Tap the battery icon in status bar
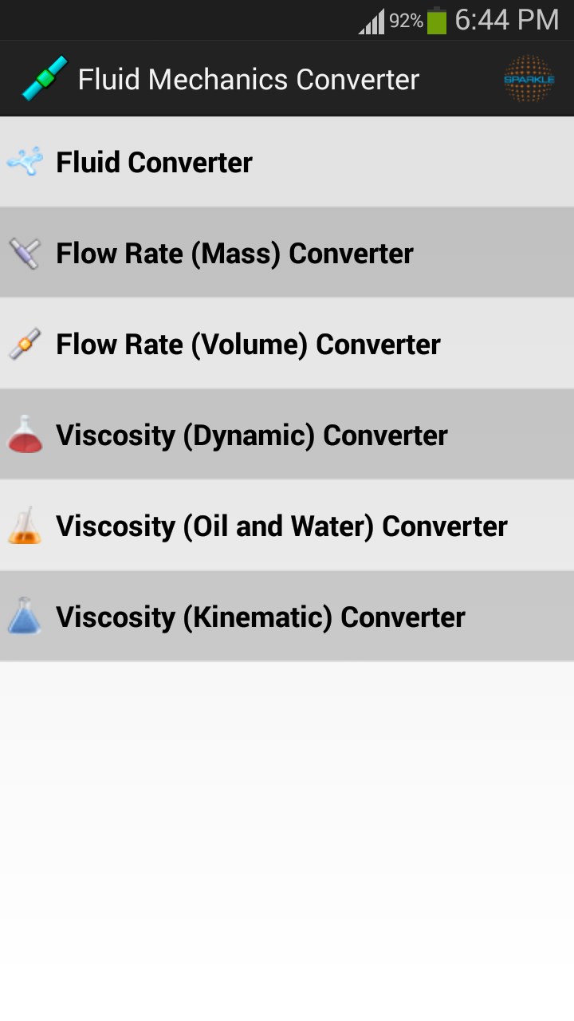 (437, 21)
